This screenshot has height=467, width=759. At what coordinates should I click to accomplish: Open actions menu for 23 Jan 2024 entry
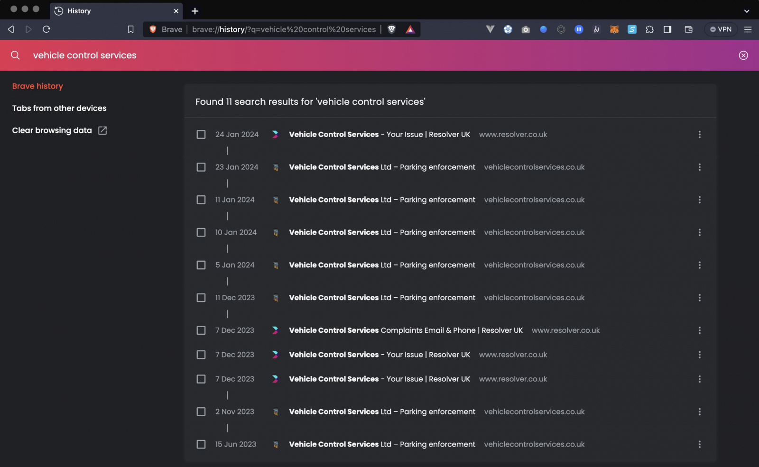699,167
